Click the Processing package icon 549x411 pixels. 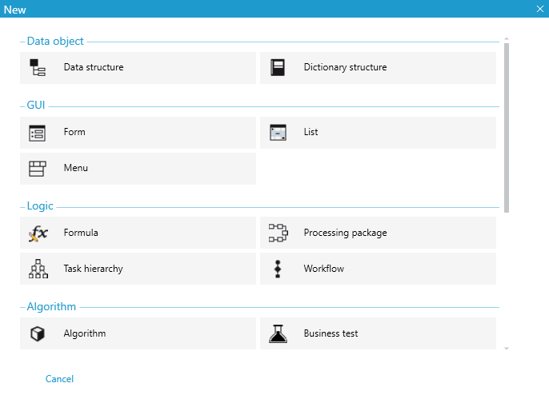coord(279,233)
